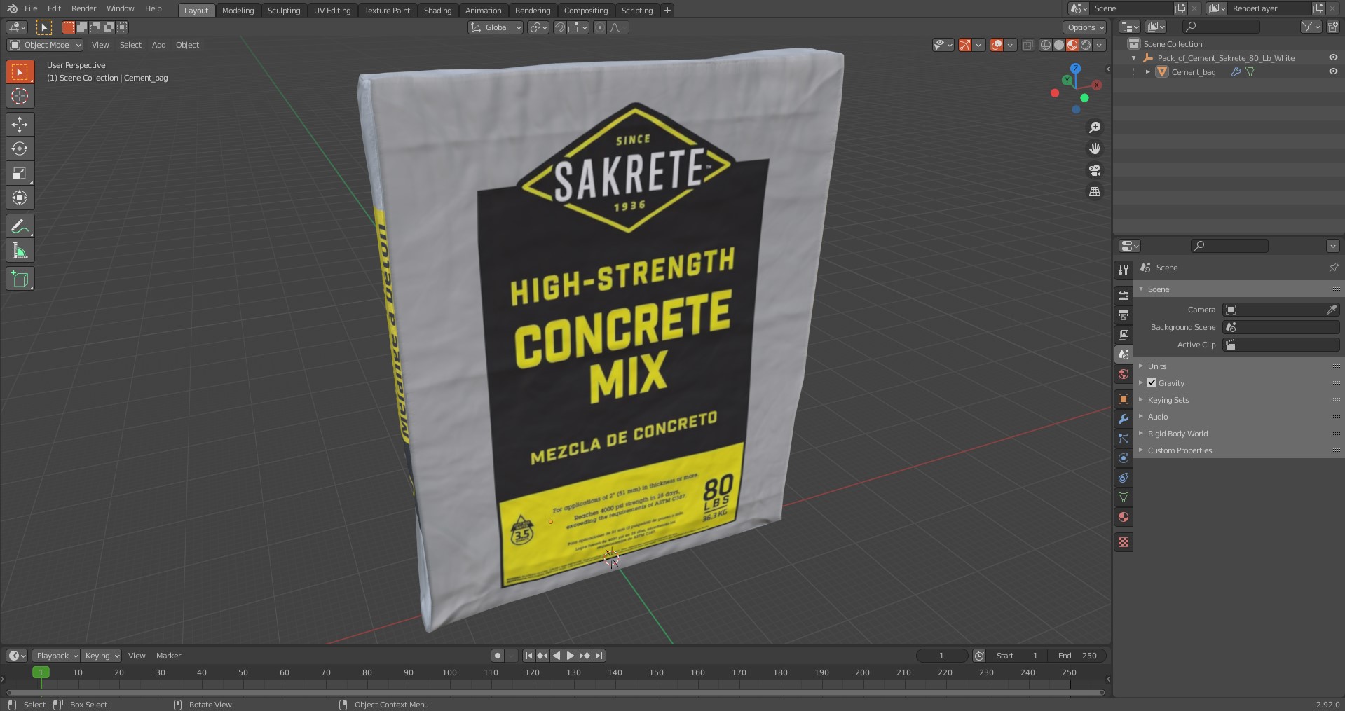This screenshot has height=711, width=1345.
Task: Activate the Cursor tool
Action: pyautogui.click(x=20, y=96)
